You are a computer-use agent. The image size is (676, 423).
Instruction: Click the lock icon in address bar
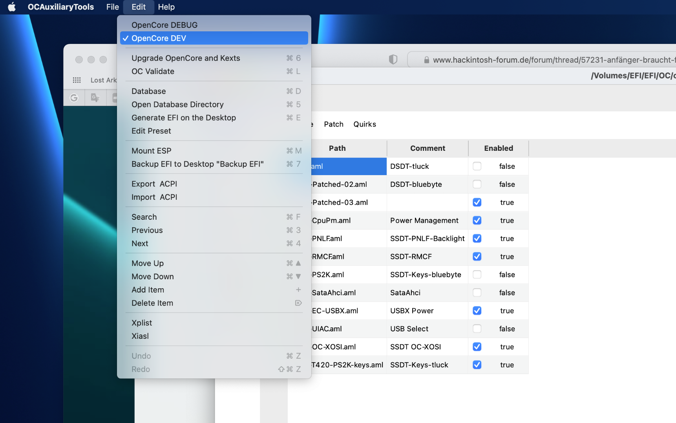click(426, 60)
